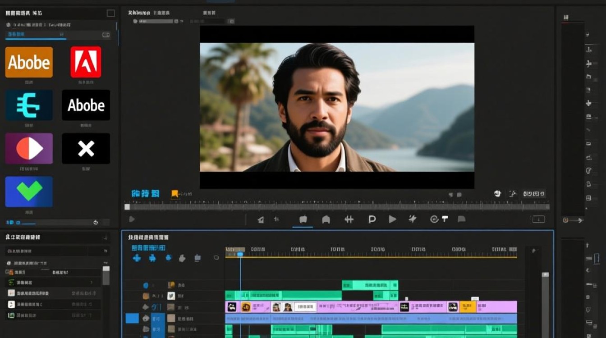Click the first blue puzzle-piece timeline tool
The width and height of the screenshot is (606, 338).
pos(137,258)
